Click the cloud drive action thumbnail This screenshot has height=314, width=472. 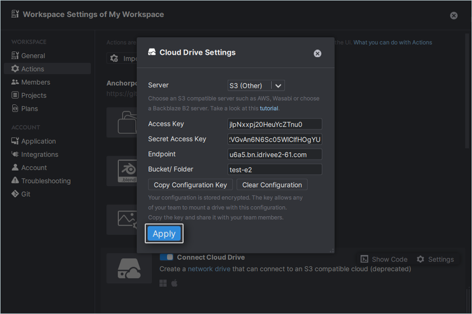[129, 268]
